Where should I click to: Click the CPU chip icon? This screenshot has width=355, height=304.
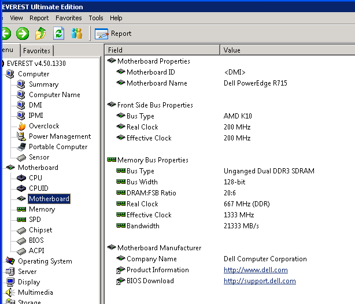pyautogui.click(x=21, y=178)
